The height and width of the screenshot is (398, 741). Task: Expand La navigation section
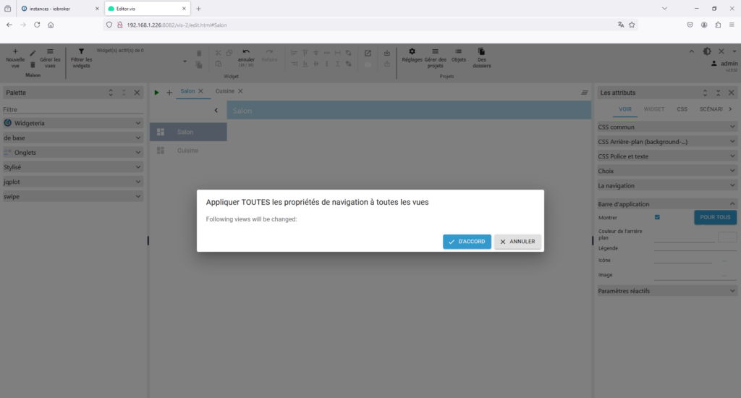pyautogui.click(x=666, y=185)
